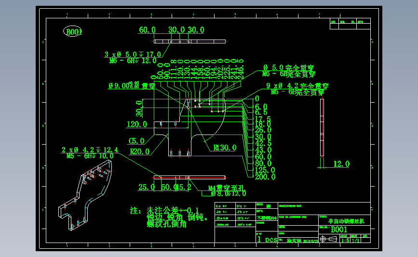Select the 125.0 ordinate dimension
This screenshot has width=418, height=257.
click(265, 170)
